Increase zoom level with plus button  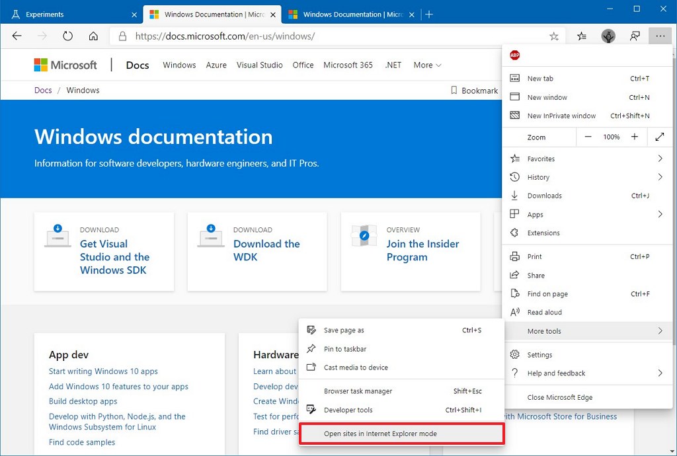click(x=635, y=137)
